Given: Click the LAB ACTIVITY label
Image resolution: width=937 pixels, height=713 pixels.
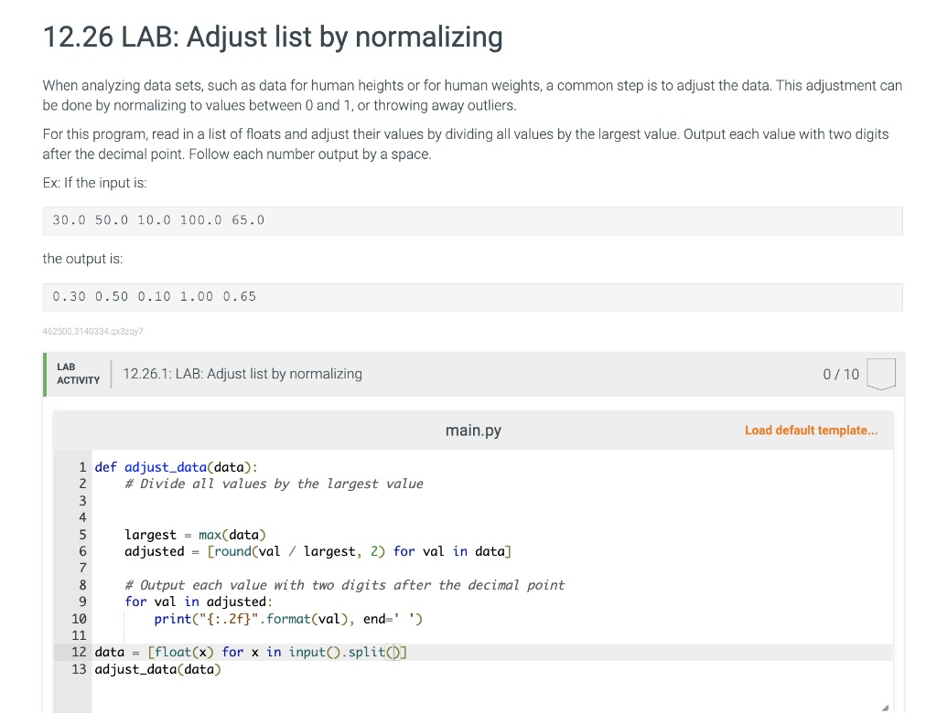Looking at the screenshot, I should pos(78,373).
